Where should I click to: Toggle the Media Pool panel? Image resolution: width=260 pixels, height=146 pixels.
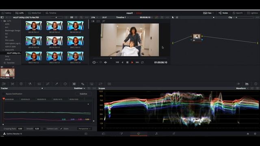[x=35, y=13]
